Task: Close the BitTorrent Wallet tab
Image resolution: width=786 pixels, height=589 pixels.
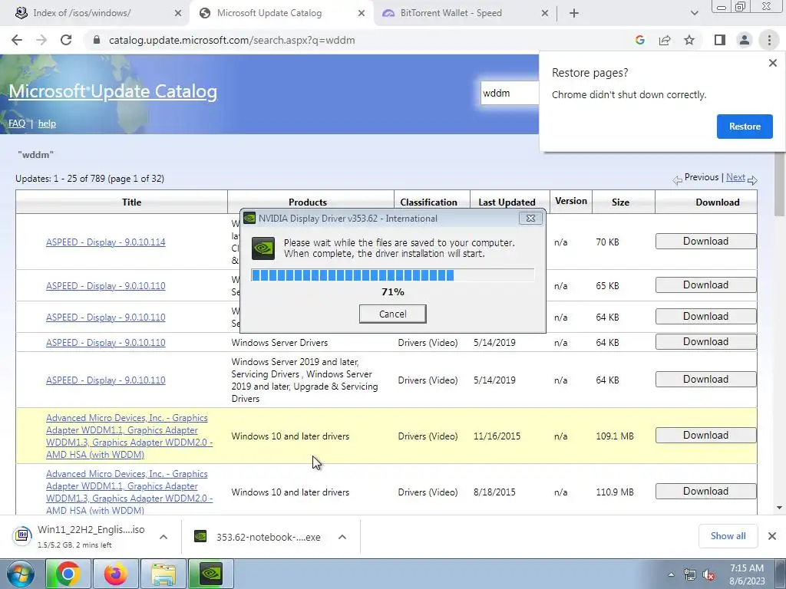Action: click(x=545, y=14)
